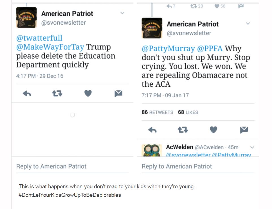Open the @twatterfull mention link
The image size is (272, 209).
[x=39, y=38]
